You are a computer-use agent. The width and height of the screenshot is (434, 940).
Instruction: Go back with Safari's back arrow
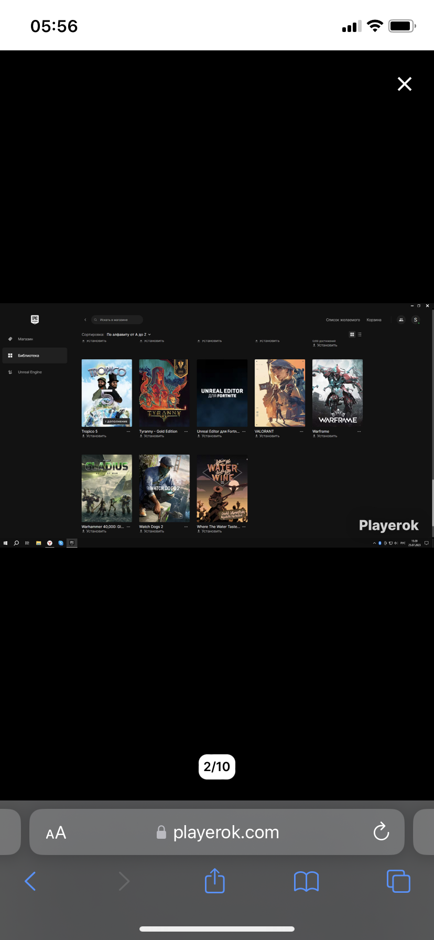pyautogui.click(x=30, y=881)
